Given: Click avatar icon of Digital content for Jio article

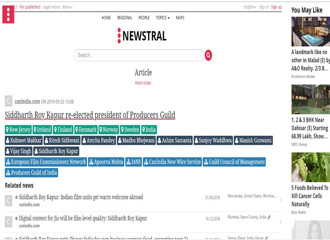Looking at the screenshot, I should pyautogui.click(x=8, y=222).
